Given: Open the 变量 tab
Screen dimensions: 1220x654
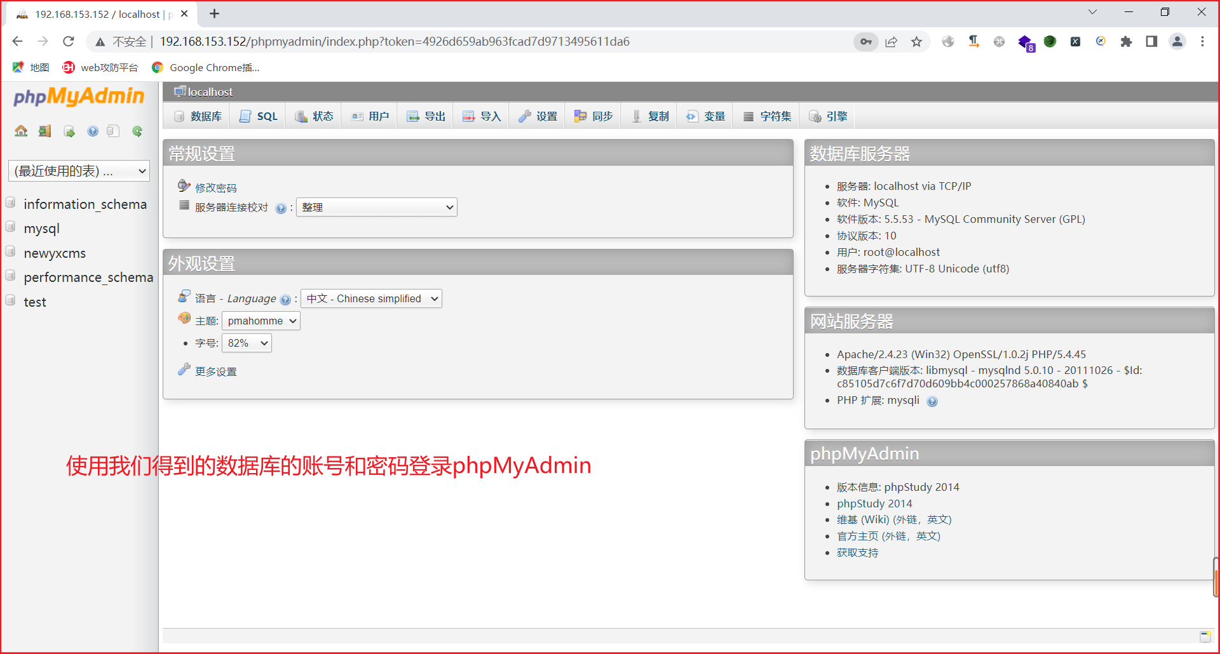Looking at the screenshot, I should [x=705, y=116].
